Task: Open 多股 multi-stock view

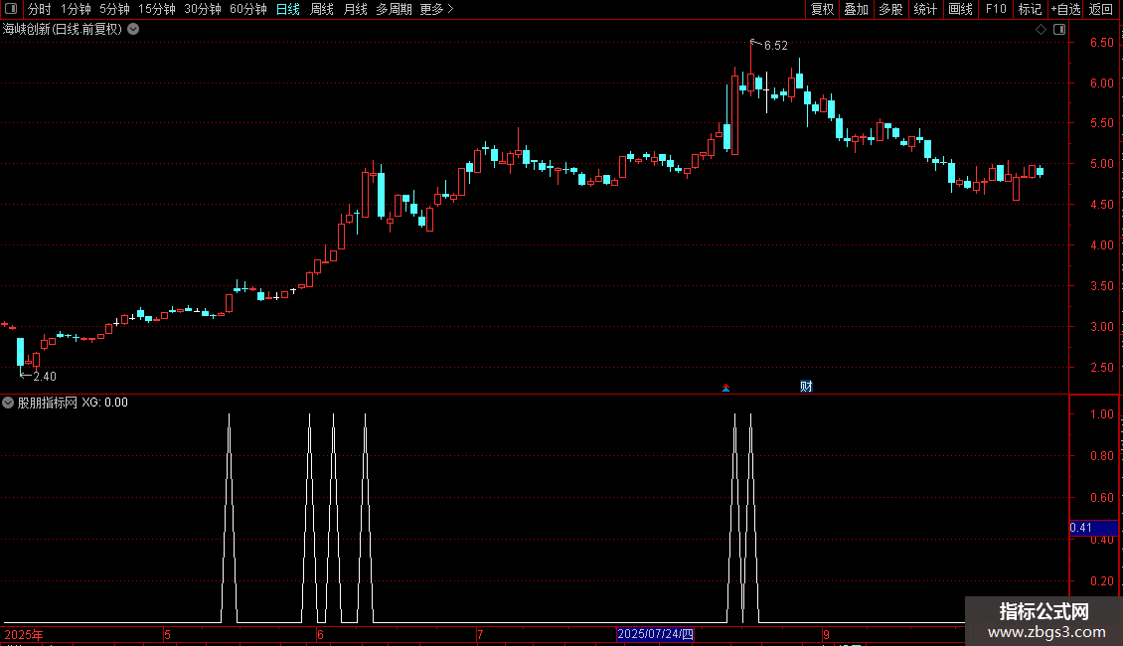Action: coord(891,9)
